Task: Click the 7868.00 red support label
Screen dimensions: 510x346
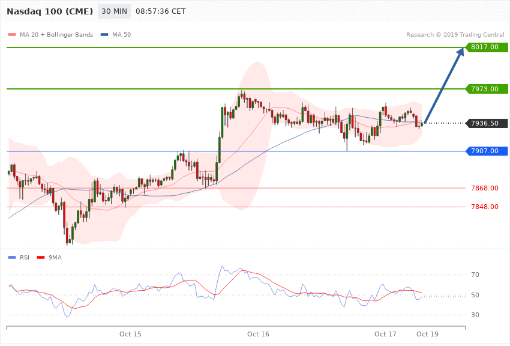Action: [485, 188]
